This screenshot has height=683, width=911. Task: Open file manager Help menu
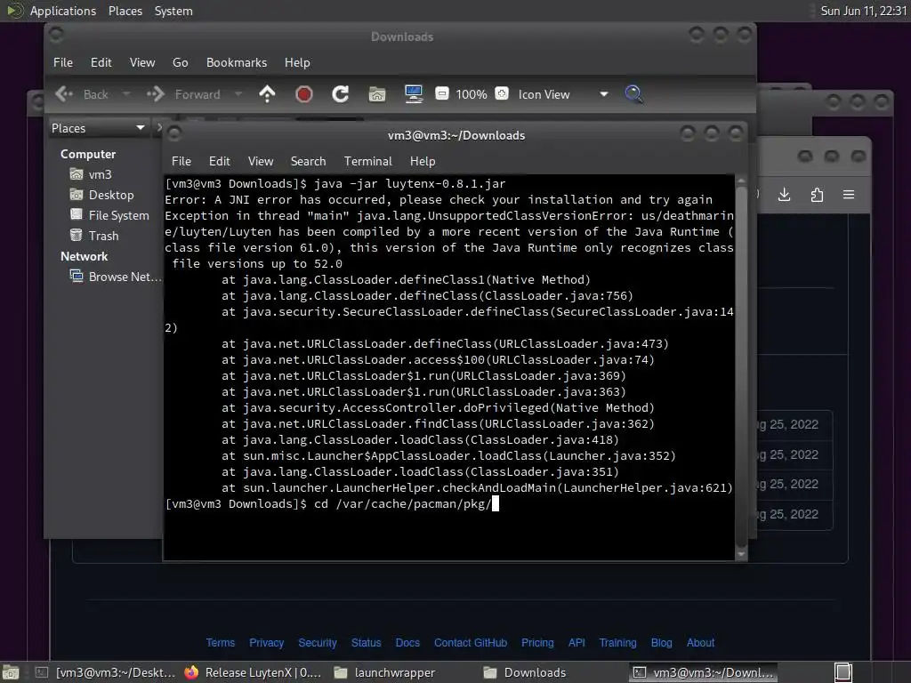pos(297,63)
